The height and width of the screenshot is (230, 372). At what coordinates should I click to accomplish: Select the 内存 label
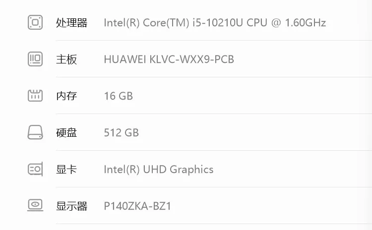(66, 96)
